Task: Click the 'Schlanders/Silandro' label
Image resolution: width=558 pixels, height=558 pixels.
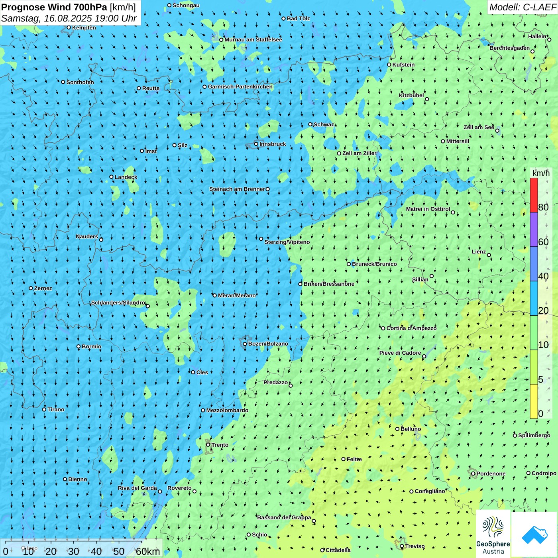Action: point(118,303)
